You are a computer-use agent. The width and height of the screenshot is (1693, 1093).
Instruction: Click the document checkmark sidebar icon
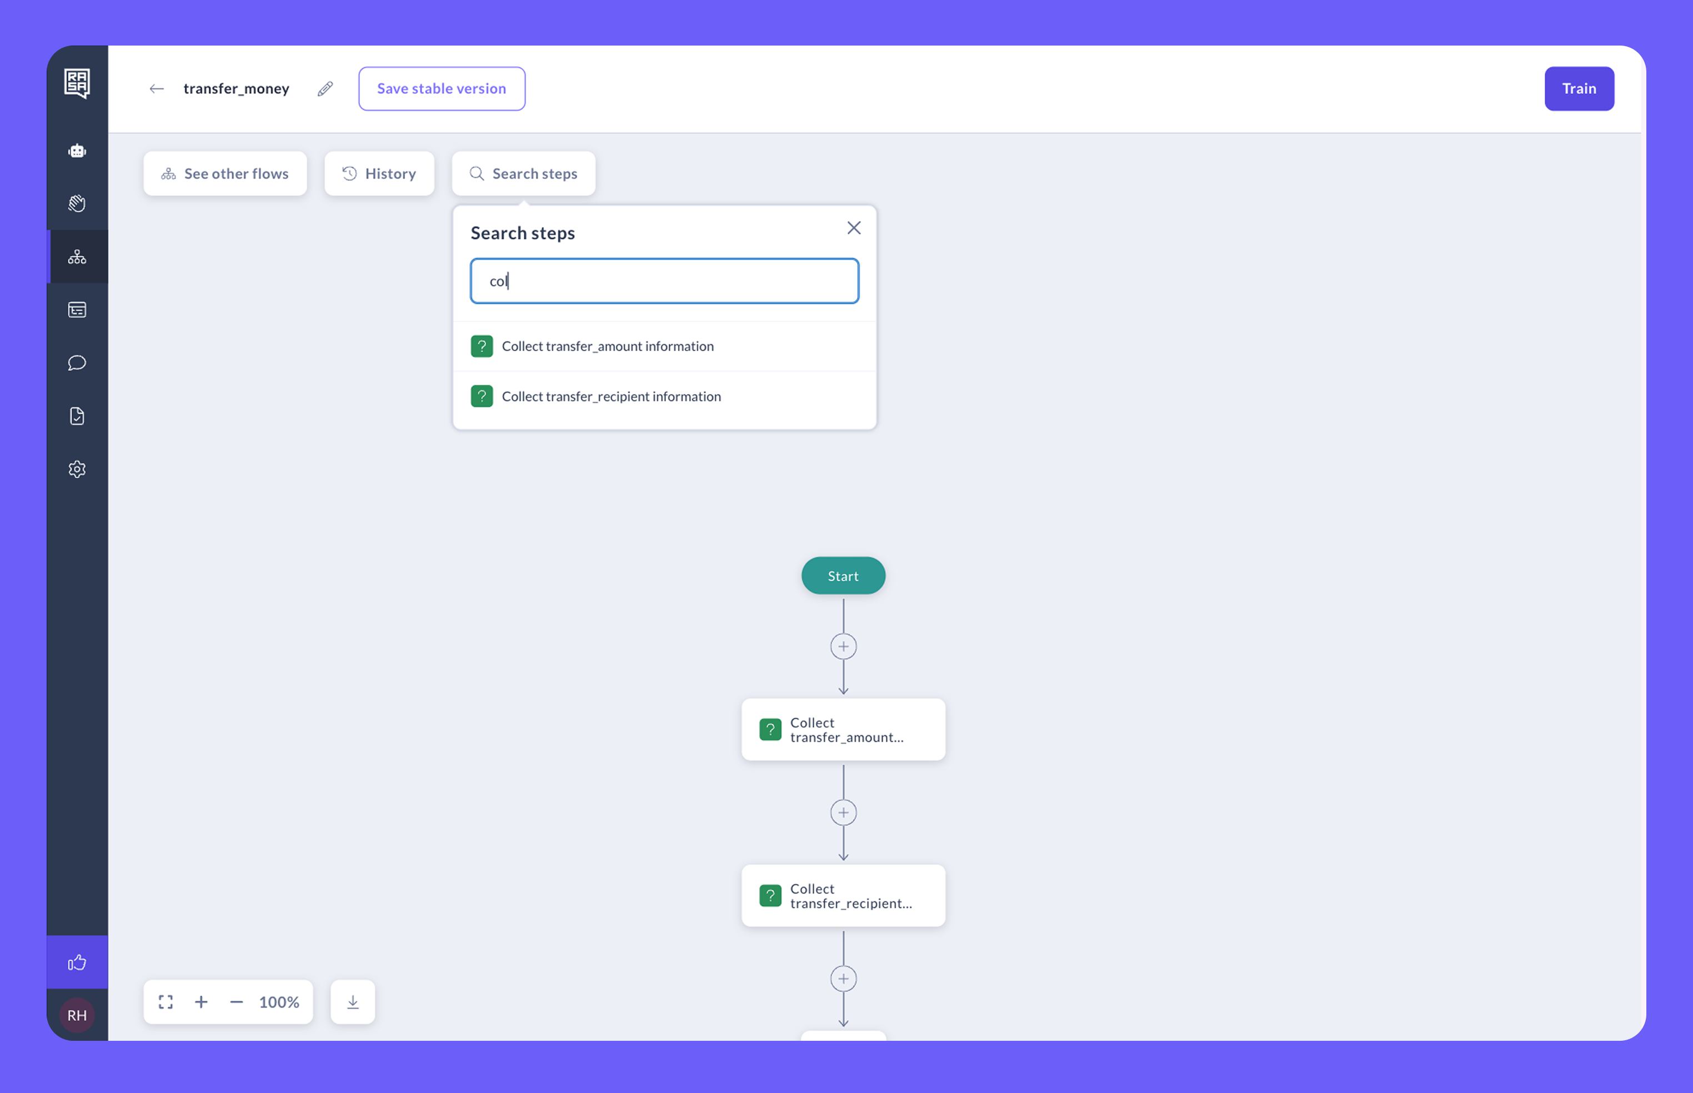pos(77,416)
